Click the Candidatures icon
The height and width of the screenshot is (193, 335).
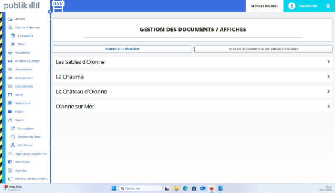[10, 86]
